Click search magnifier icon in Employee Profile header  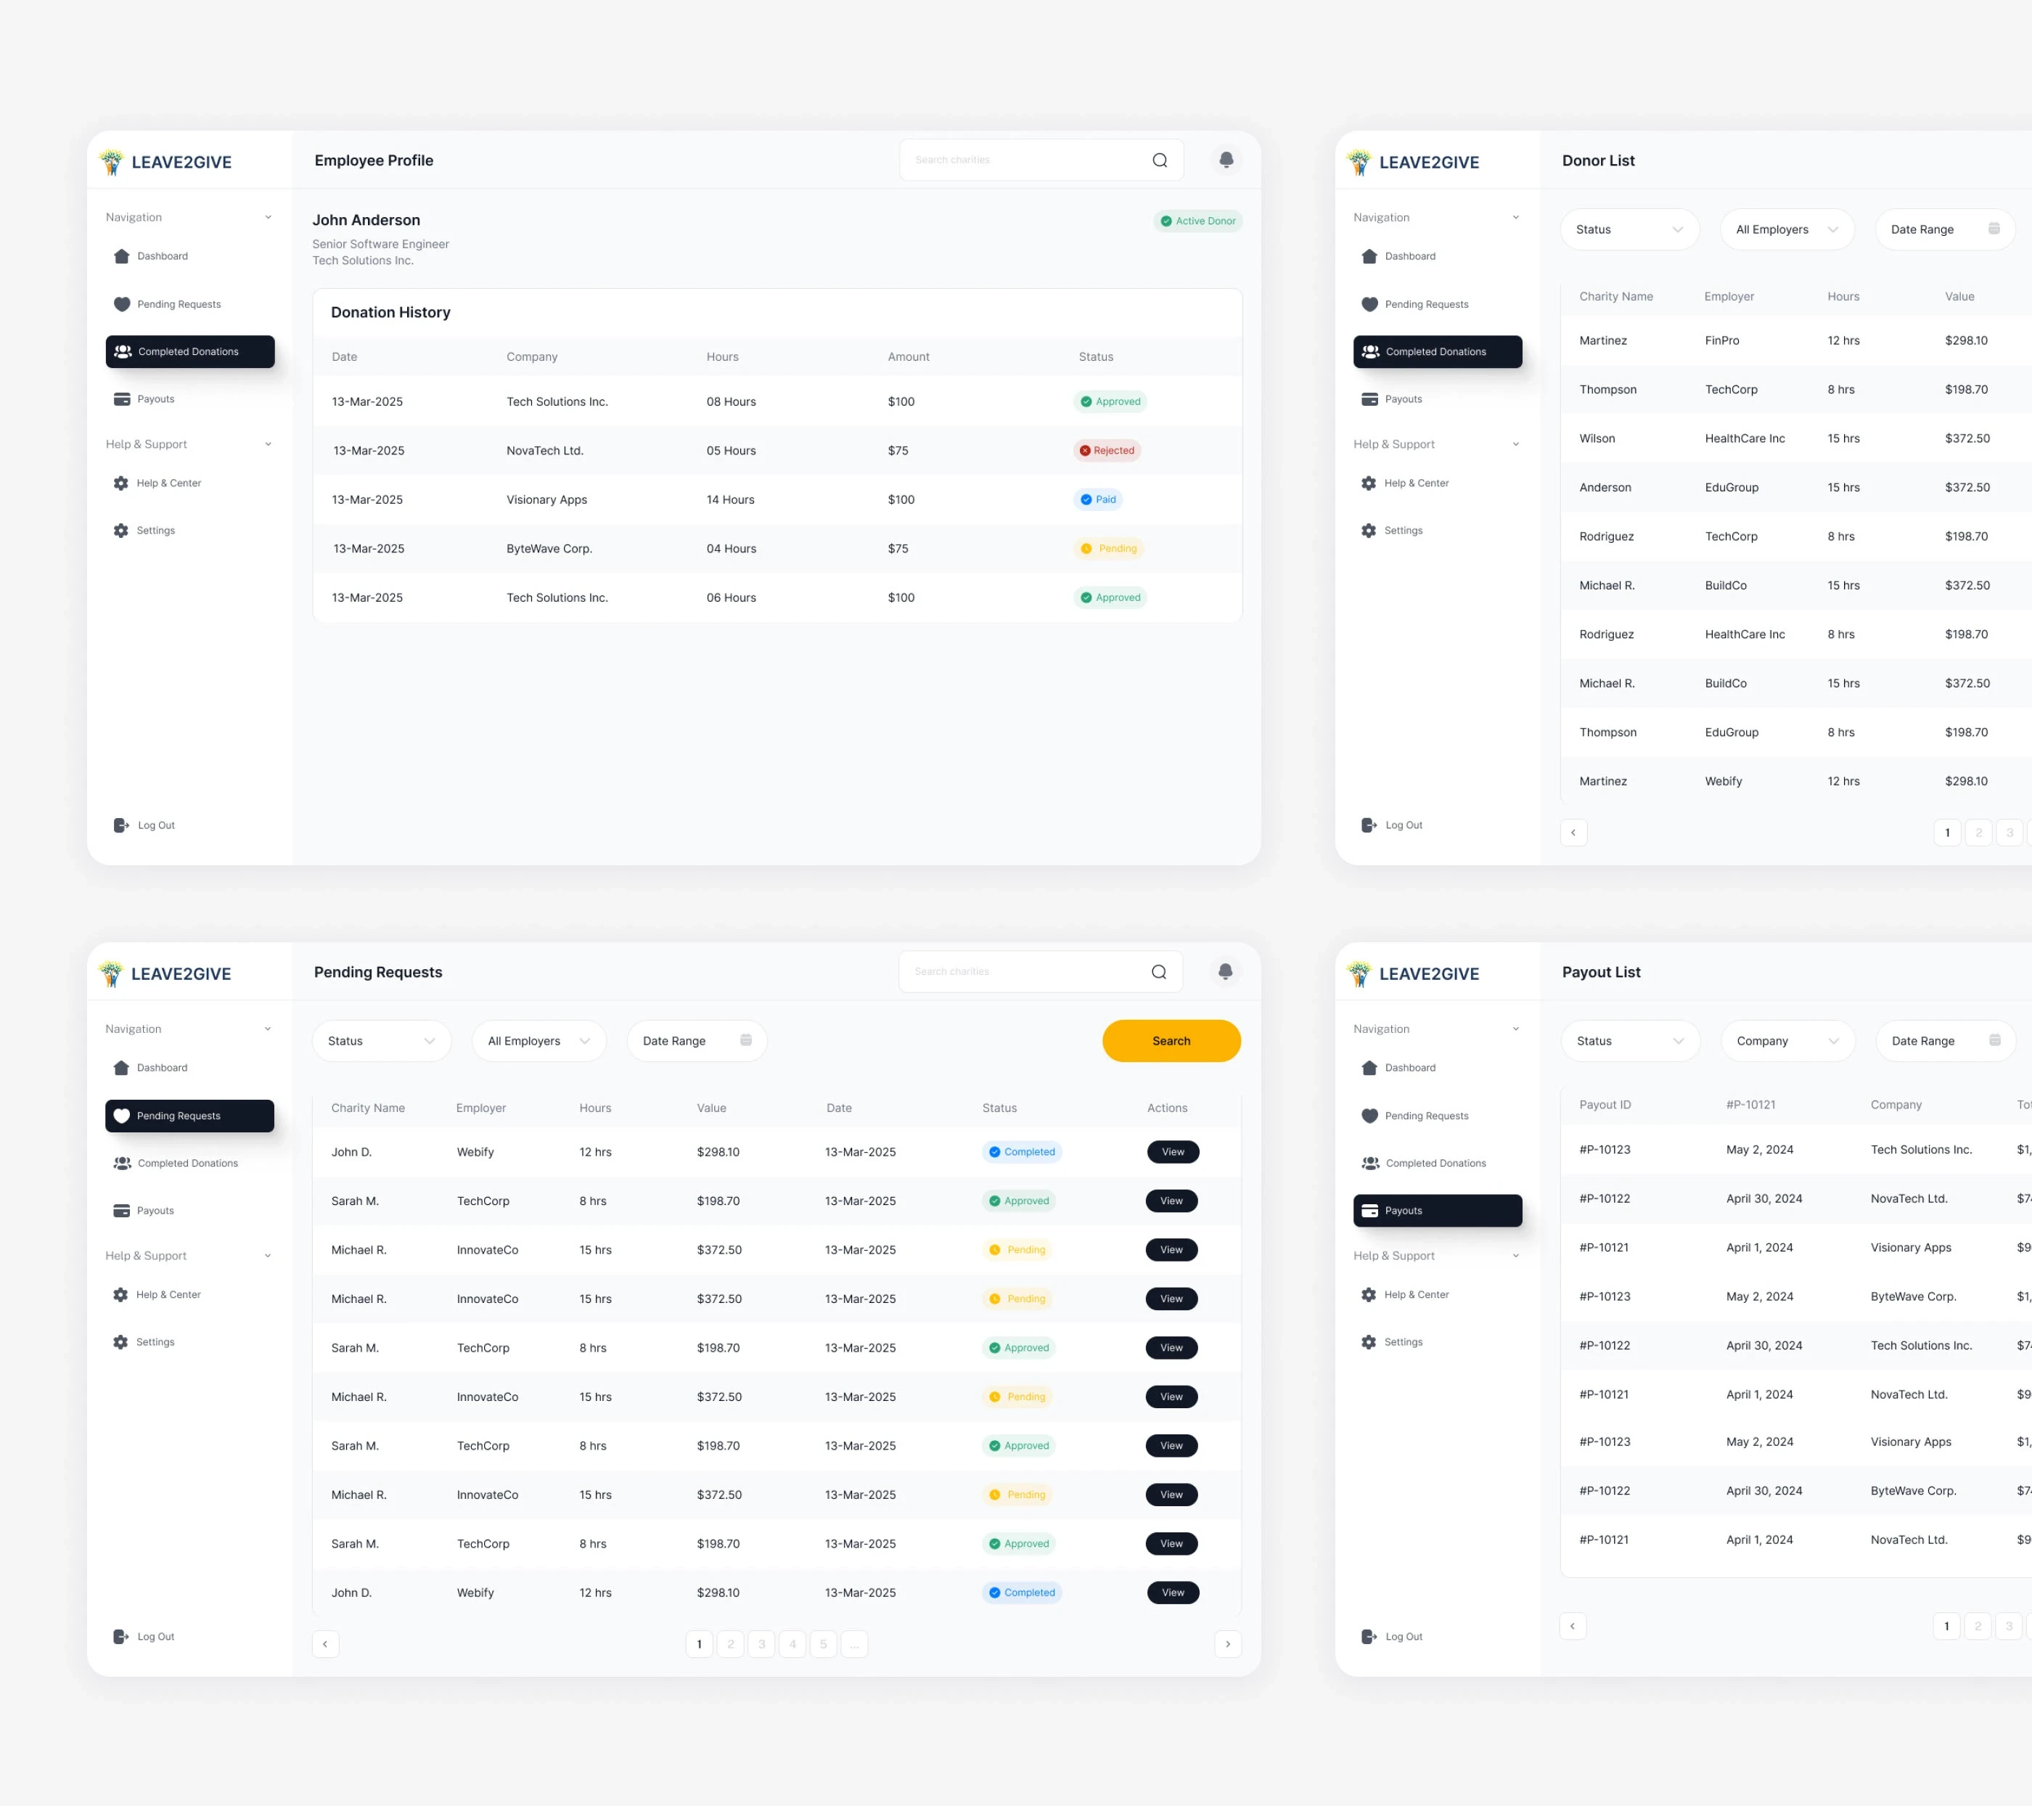pyautogui.click(x=1159, y=160)
